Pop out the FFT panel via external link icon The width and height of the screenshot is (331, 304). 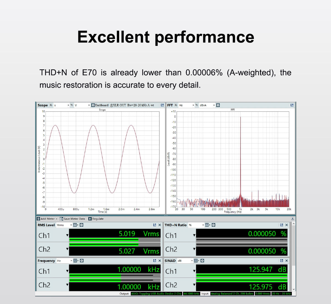pos(292,105)
